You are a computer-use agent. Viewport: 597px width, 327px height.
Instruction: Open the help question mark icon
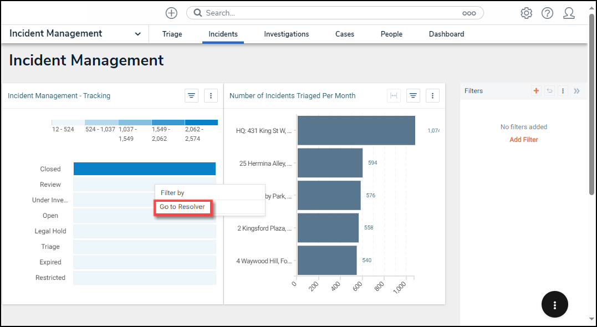(x=547, y=13)
